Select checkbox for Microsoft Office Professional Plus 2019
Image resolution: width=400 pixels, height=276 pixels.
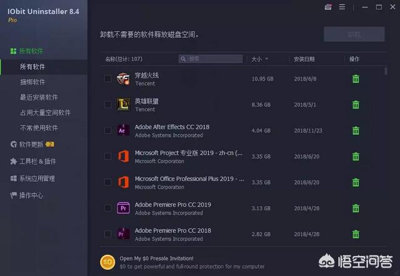tap(107, 182)
